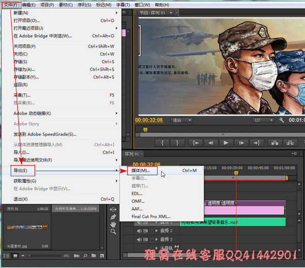305x268 pixels.
Task: Go to In point in program monitor
Action: click(x=196, y=143)
